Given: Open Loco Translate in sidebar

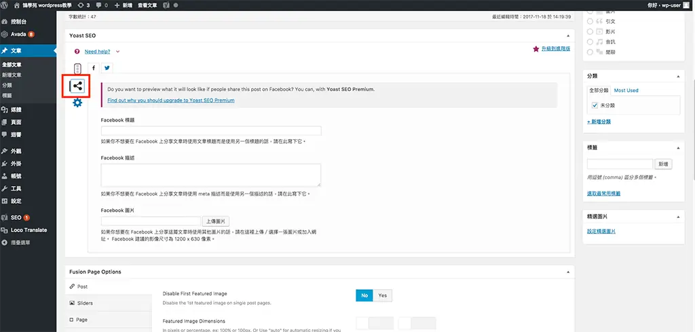Looking at the screenshot, I should (28, 230).
